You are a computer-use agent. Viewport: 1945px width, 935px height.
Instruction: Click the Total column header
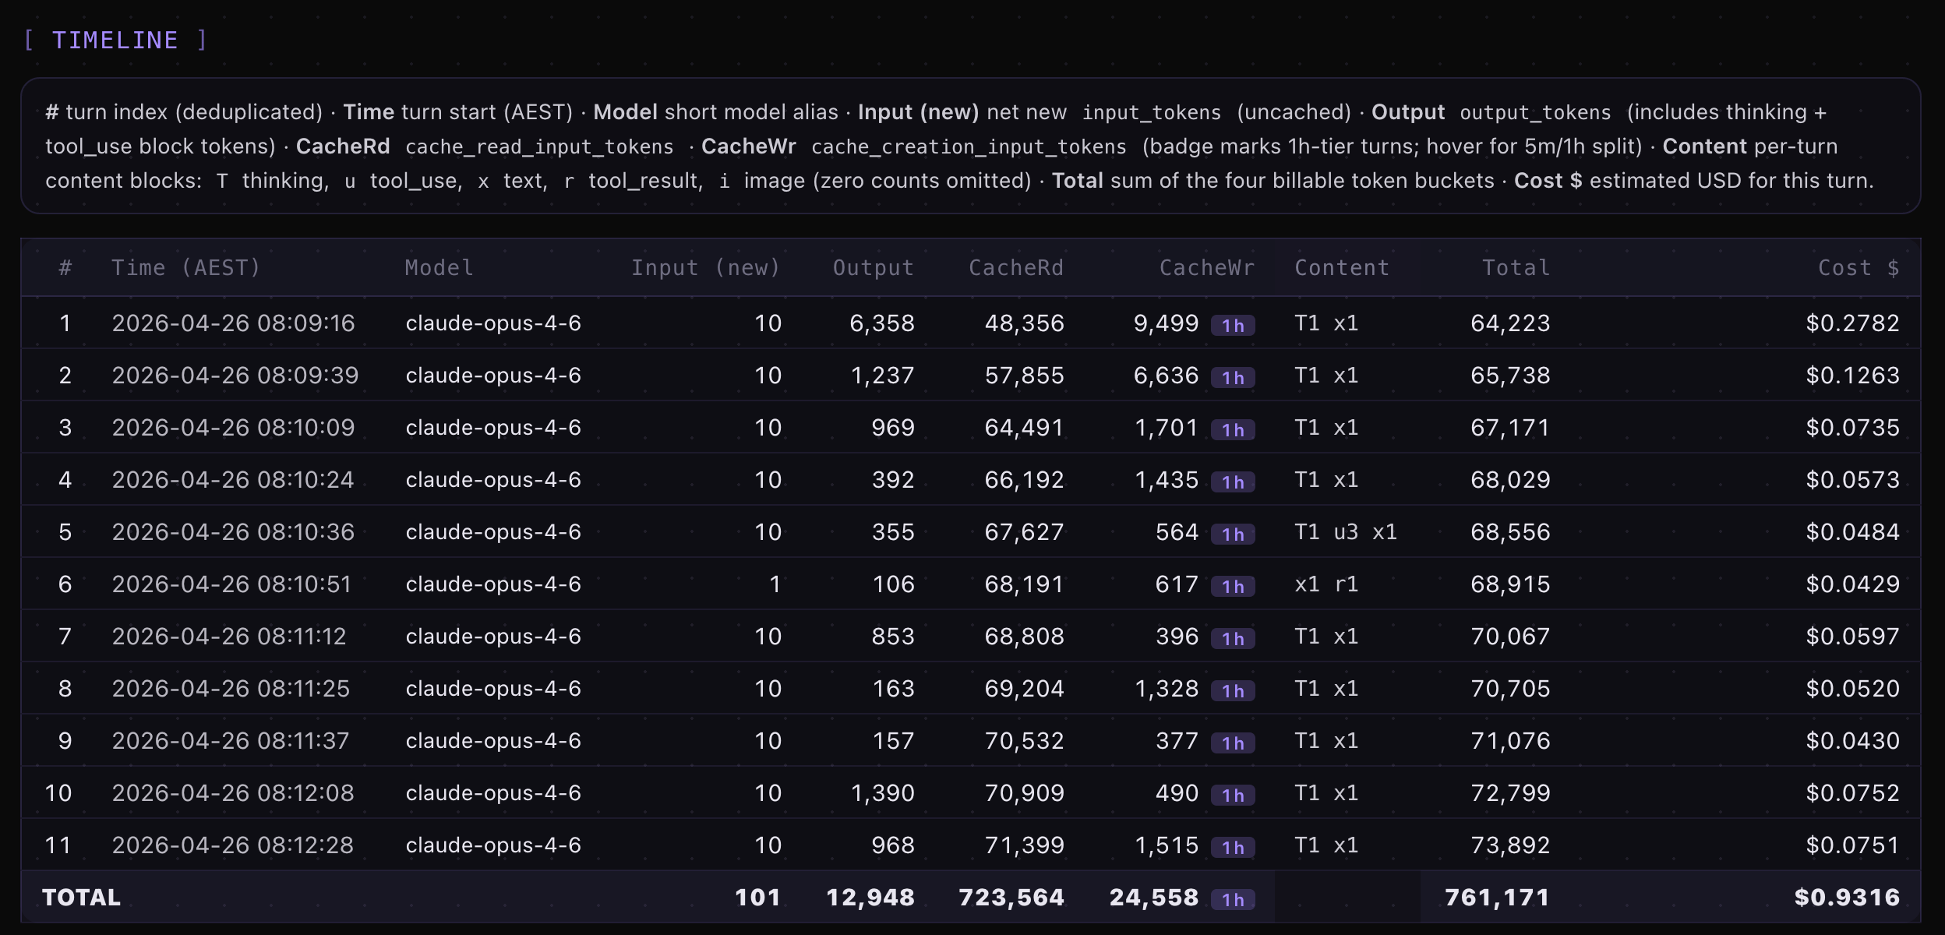[1516, 268]
